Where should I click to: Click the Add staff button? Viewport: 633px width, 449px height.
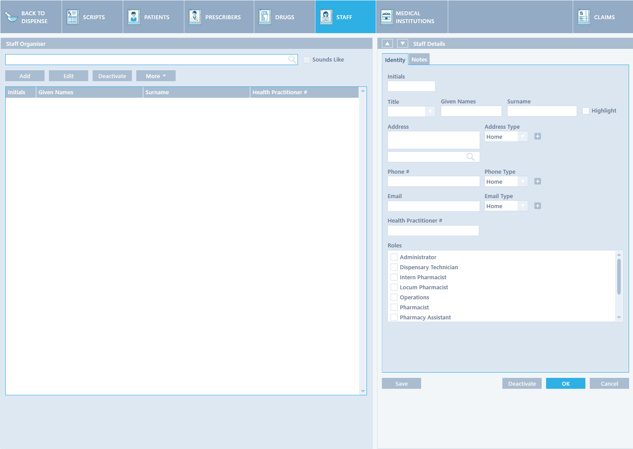click(x=25, y=76)
